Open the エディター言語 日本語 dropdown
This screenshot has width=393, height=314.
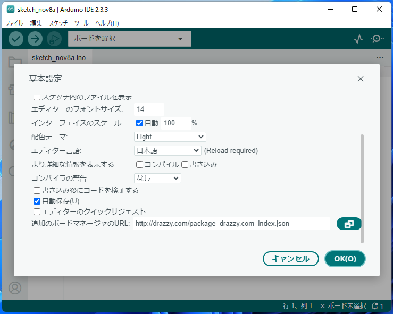[168, 150]
